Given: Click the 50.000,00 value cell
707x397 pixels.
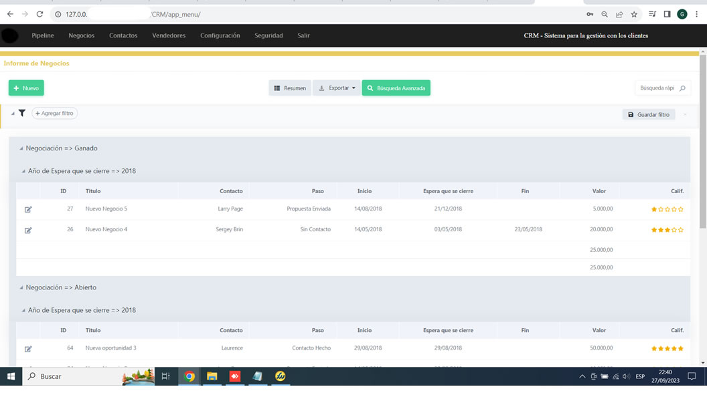Looking at the screenshot, I should [601, 348].
